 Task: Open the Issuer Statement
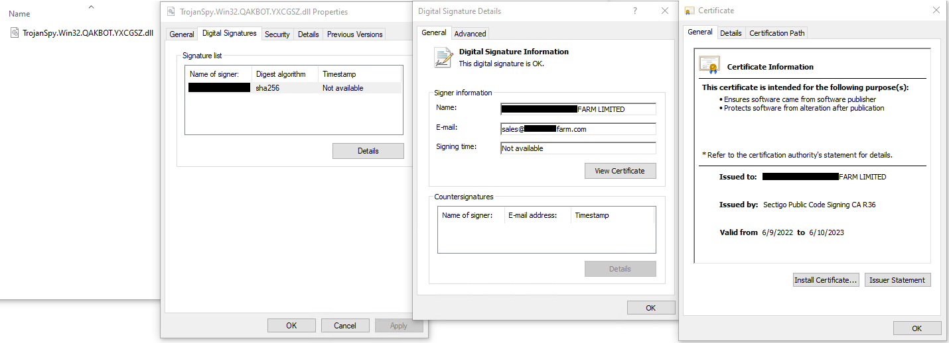click(x=897, y=280)
